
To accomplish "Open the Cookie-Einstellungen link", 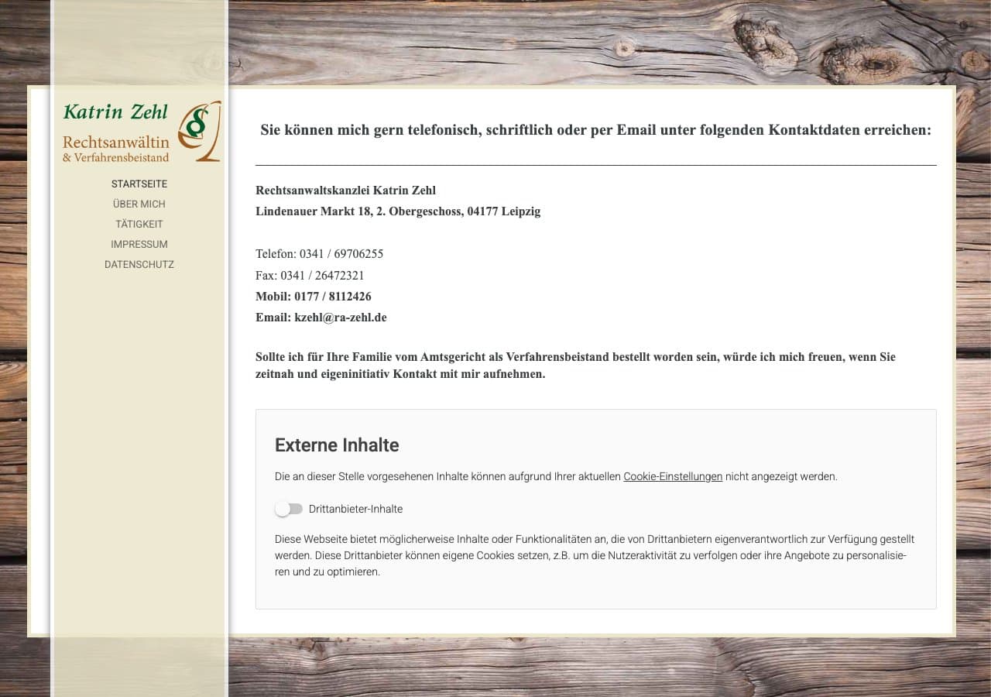I will (x=672, y=476).
